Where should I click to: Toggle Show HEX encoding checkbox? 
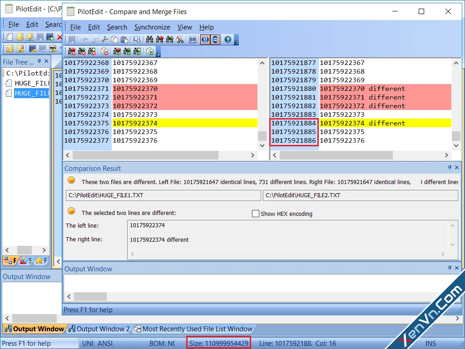(x=255, y=214)
